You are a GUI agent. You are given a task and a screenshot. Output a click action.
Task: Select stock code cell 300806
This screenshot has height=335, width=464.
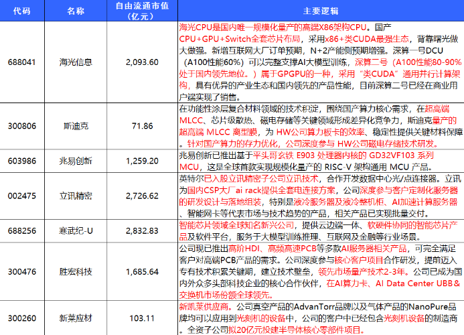[x=22, y=126]
